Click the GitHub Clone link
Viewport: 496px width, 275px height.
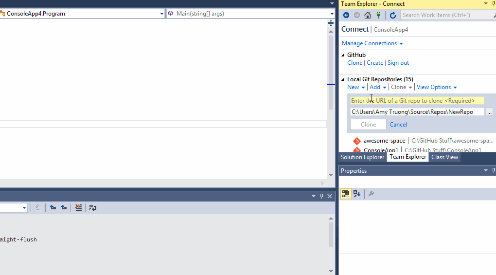354,63
